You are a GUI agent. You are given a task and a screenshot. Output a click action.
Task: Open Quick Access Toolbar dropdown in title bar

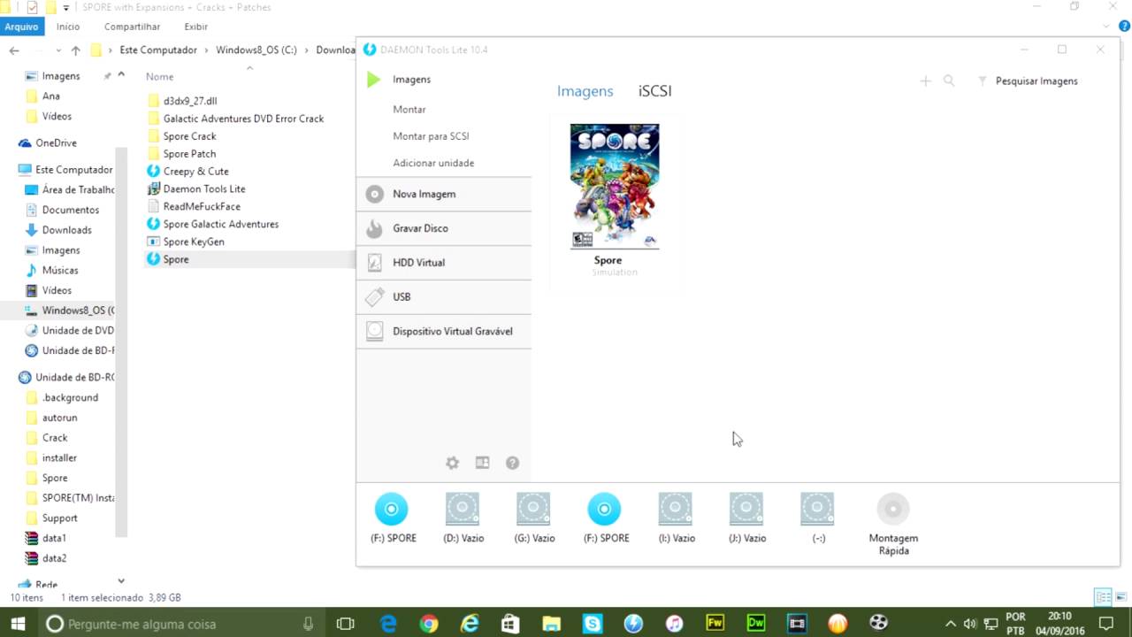point(65,7)
